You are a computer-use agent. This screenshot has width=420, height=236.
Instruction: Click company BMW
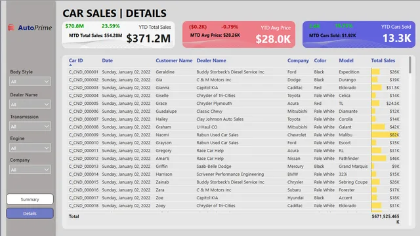(x=293, y=174)
